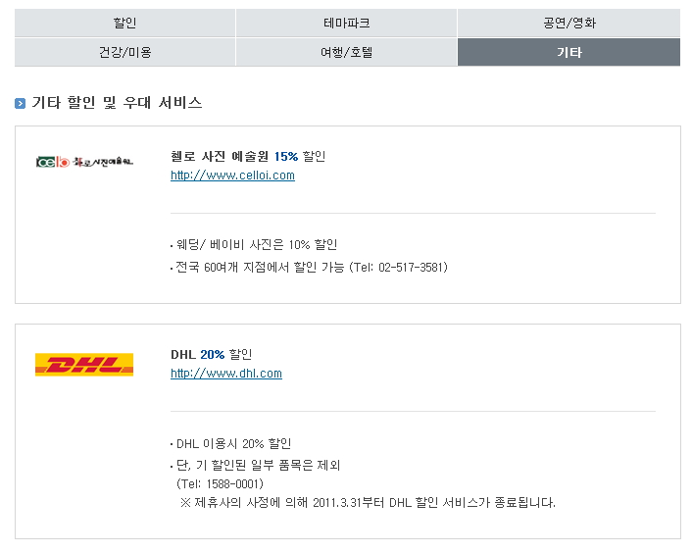Click the DHL 20% 할인 title

[211, 354]
